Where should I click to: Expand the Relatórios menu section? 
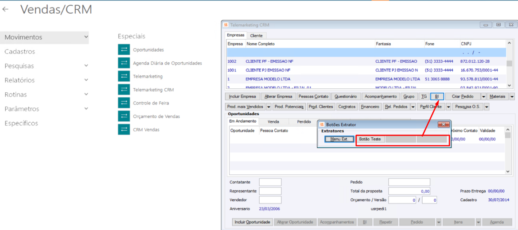[x=86, y=80]
